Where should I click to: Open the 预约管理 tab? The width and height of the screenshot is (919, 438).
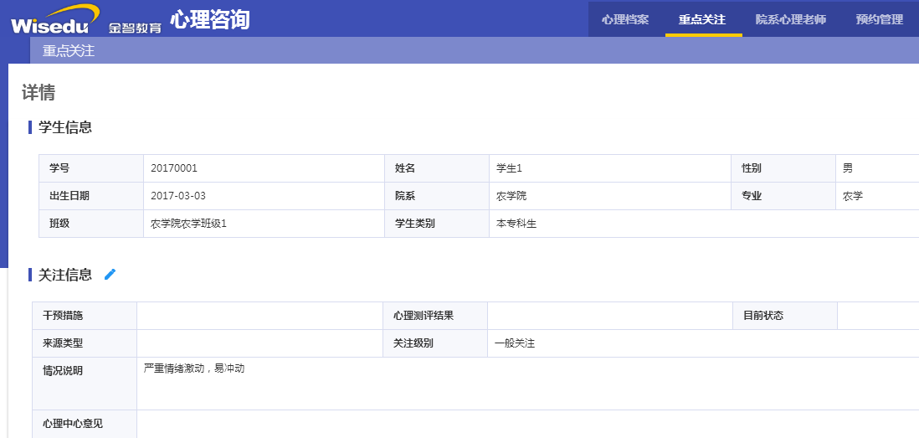(x=879, y=19)
